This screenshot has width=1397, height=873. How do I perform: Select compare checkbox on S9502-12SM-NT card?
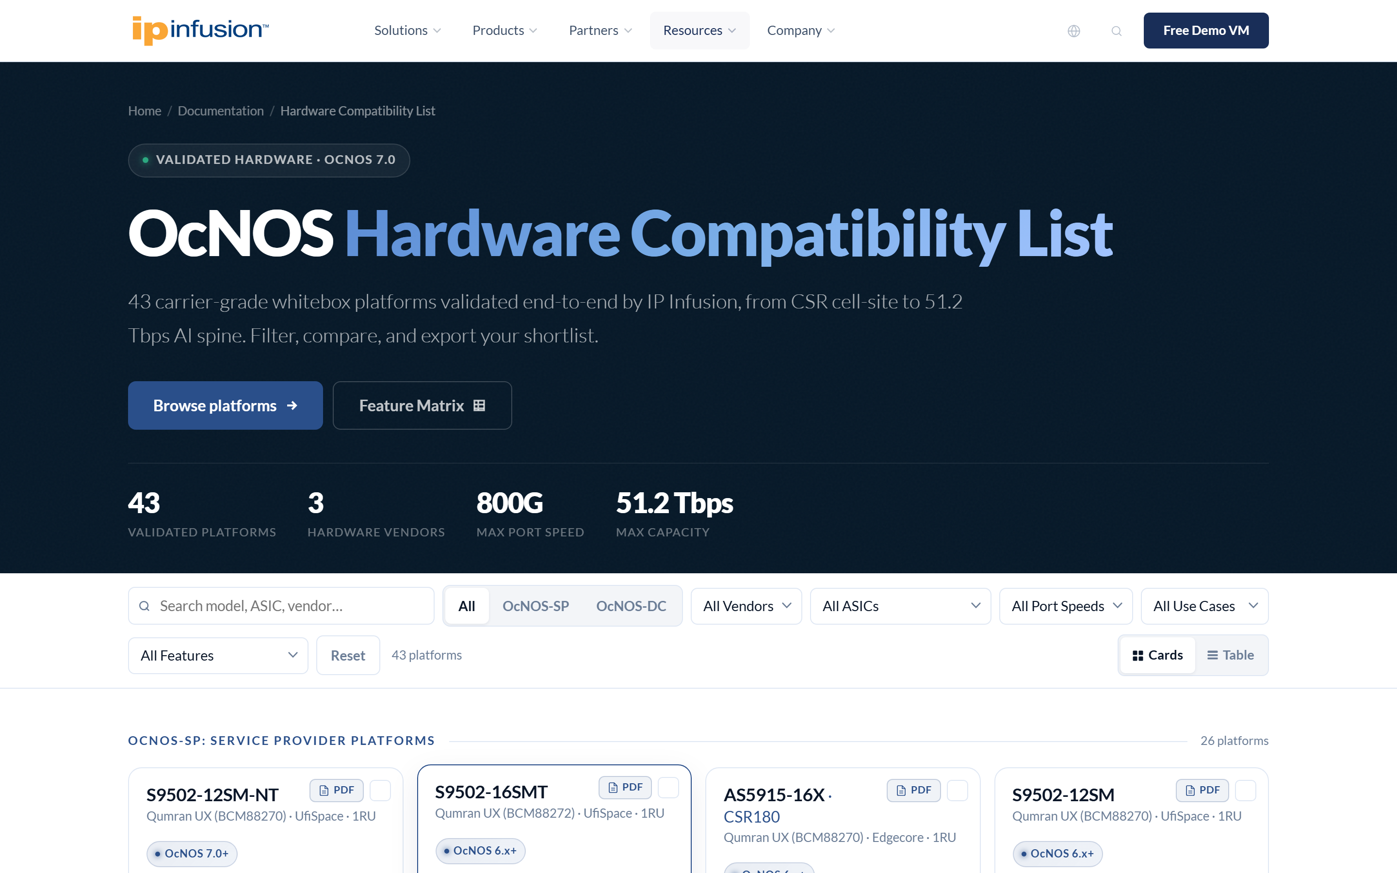(x=380, y=791)
